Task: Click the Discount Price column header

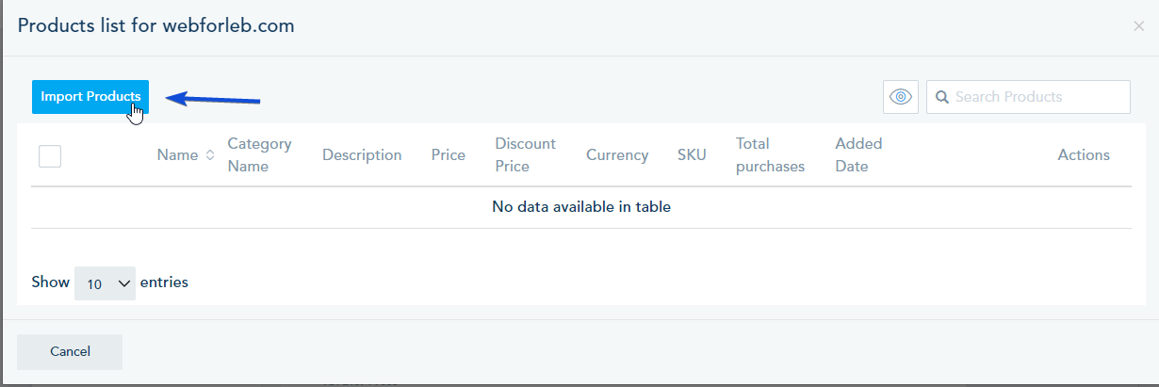Action: [x=525, y=155]
